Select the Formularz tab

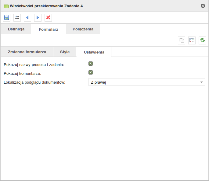tap(49, 30)
